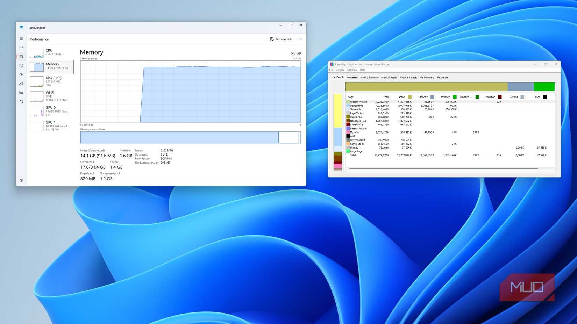577x324 pixels.
Task: Select GPU 1 in the Task Manager sidebar
Action: [x=51, y=126]
